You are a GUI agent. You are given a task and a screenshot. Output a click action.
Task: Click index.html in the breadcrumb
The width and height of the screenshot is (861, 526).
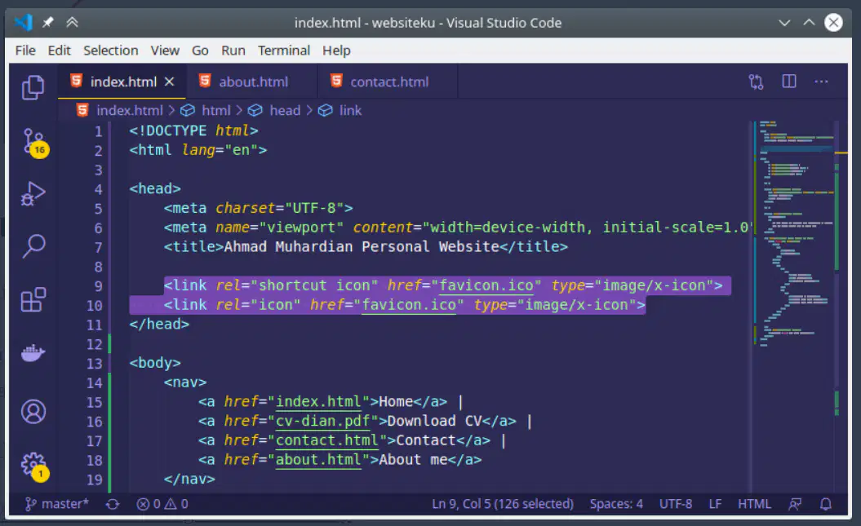coord(130,110)
